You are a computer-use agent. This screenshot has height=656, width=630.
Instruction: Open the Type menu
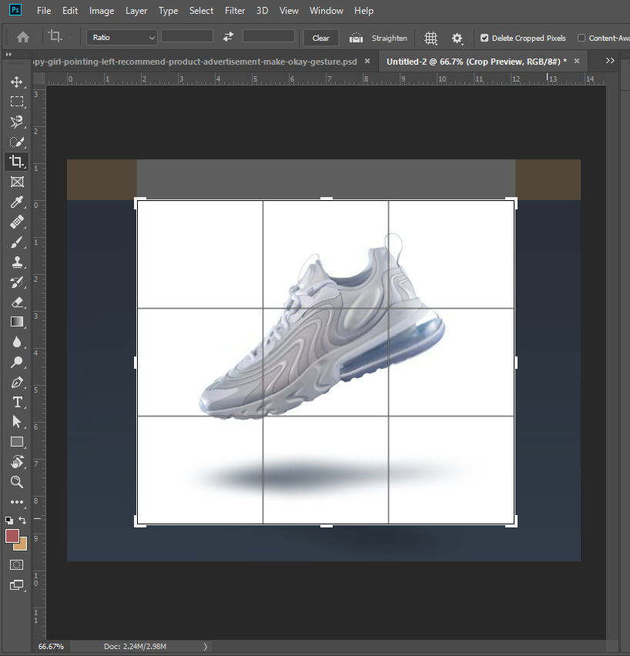168,11
